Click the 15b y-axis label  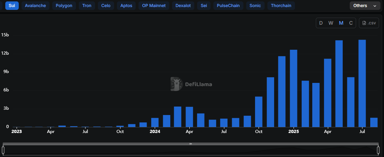[x=5, y=35]
